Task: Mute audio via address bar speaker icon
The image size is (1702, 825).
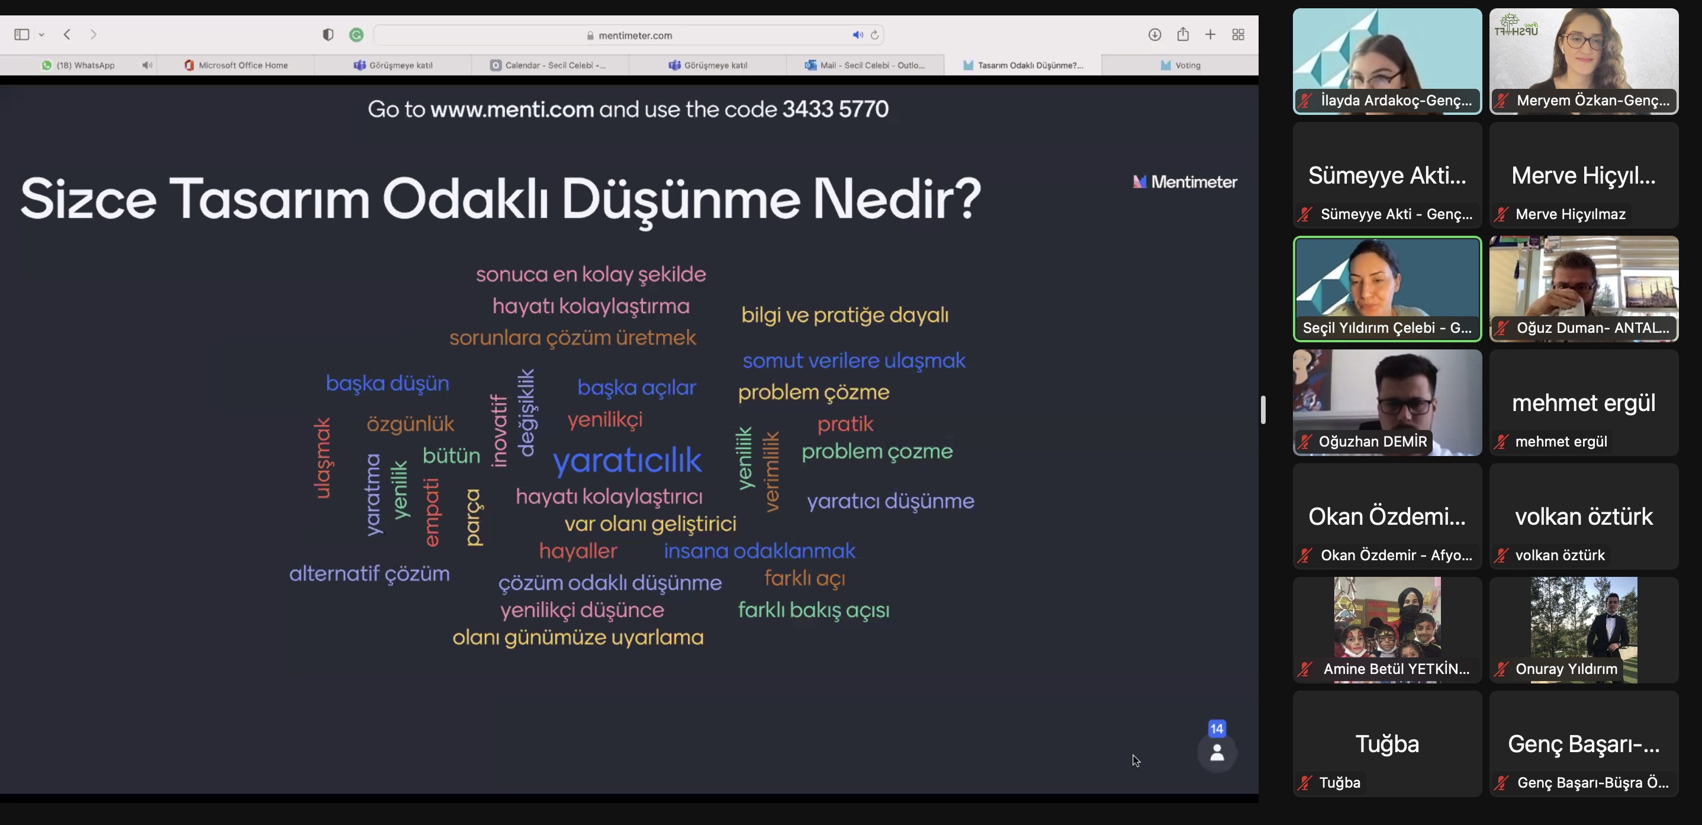Action: [x=857, y=35]
